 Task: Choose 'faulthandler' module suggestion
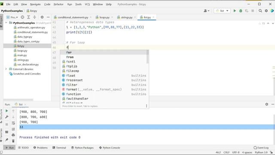(x=104, y=99)
